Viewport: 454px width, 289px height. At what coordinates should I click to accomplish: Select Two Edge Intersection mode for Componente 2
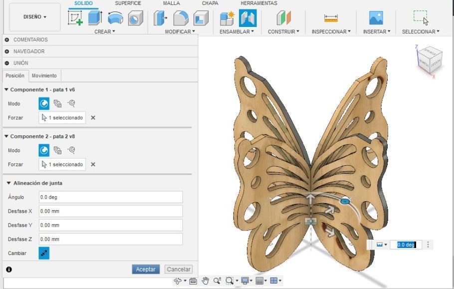[71, 150]
